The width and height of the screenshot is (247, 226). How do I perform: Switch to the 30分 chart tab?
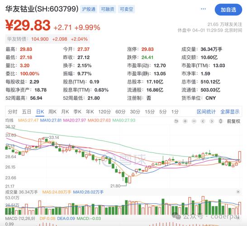point(135,112)
